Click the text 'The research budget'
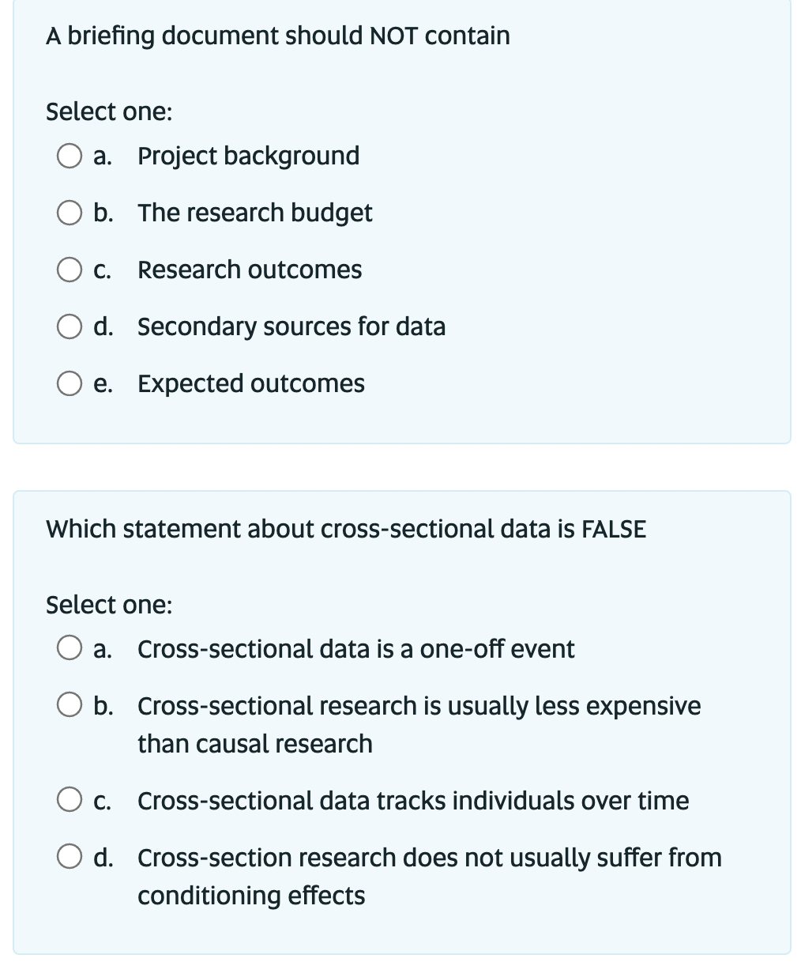 (x=254, y=213)
